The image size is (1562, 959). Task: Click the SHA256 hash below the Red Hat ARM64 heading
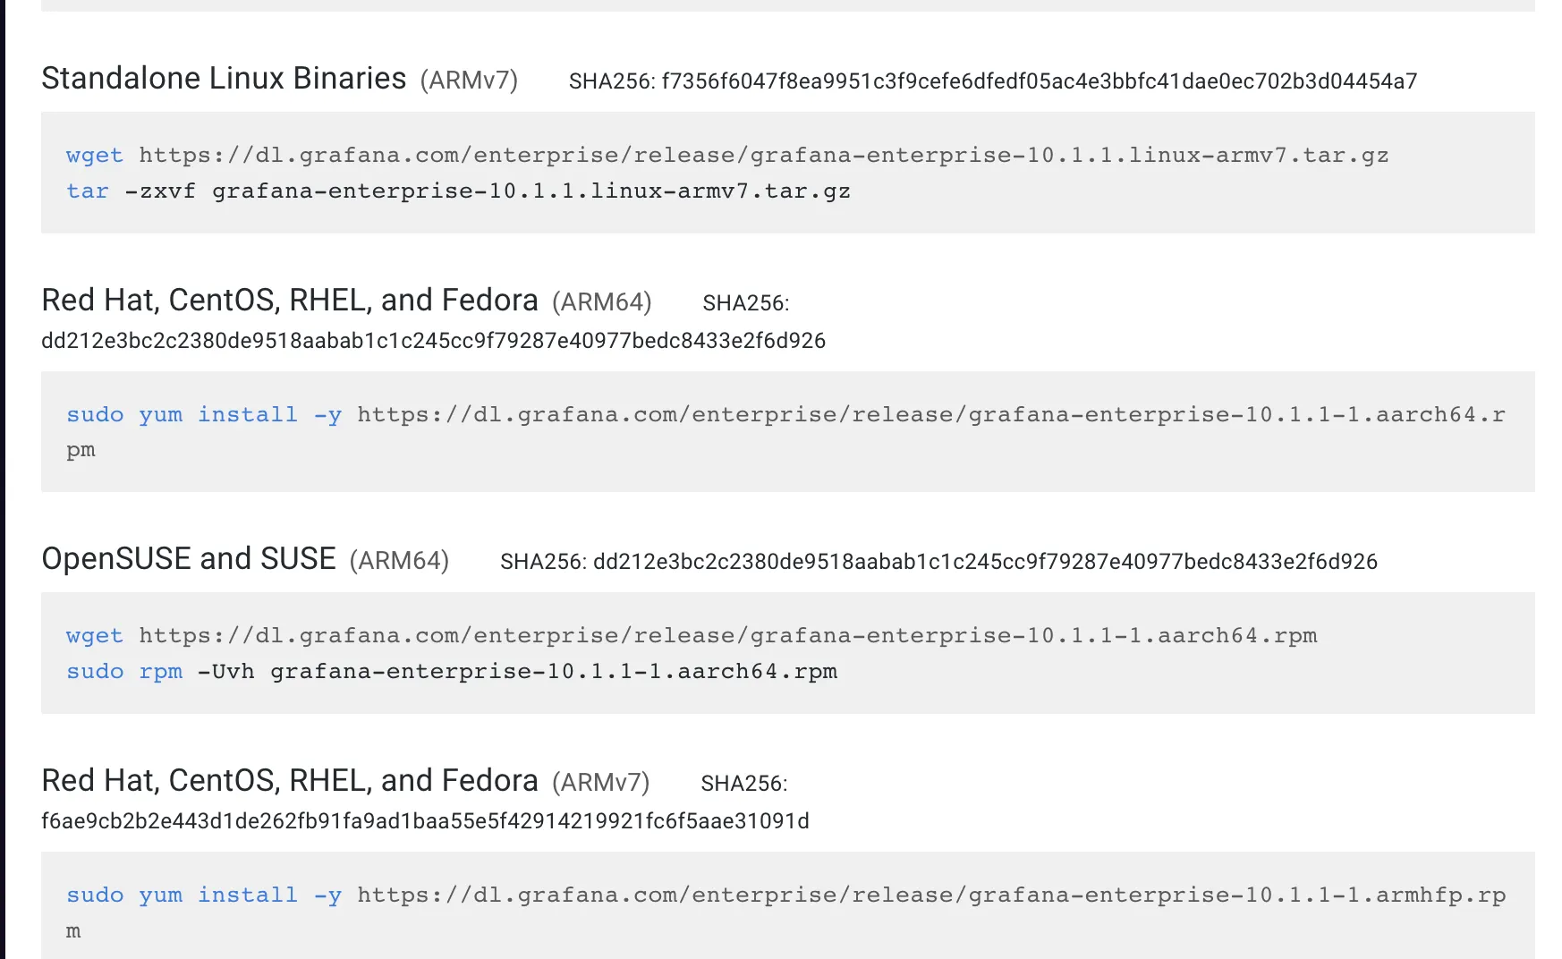[x=433, y=341]
